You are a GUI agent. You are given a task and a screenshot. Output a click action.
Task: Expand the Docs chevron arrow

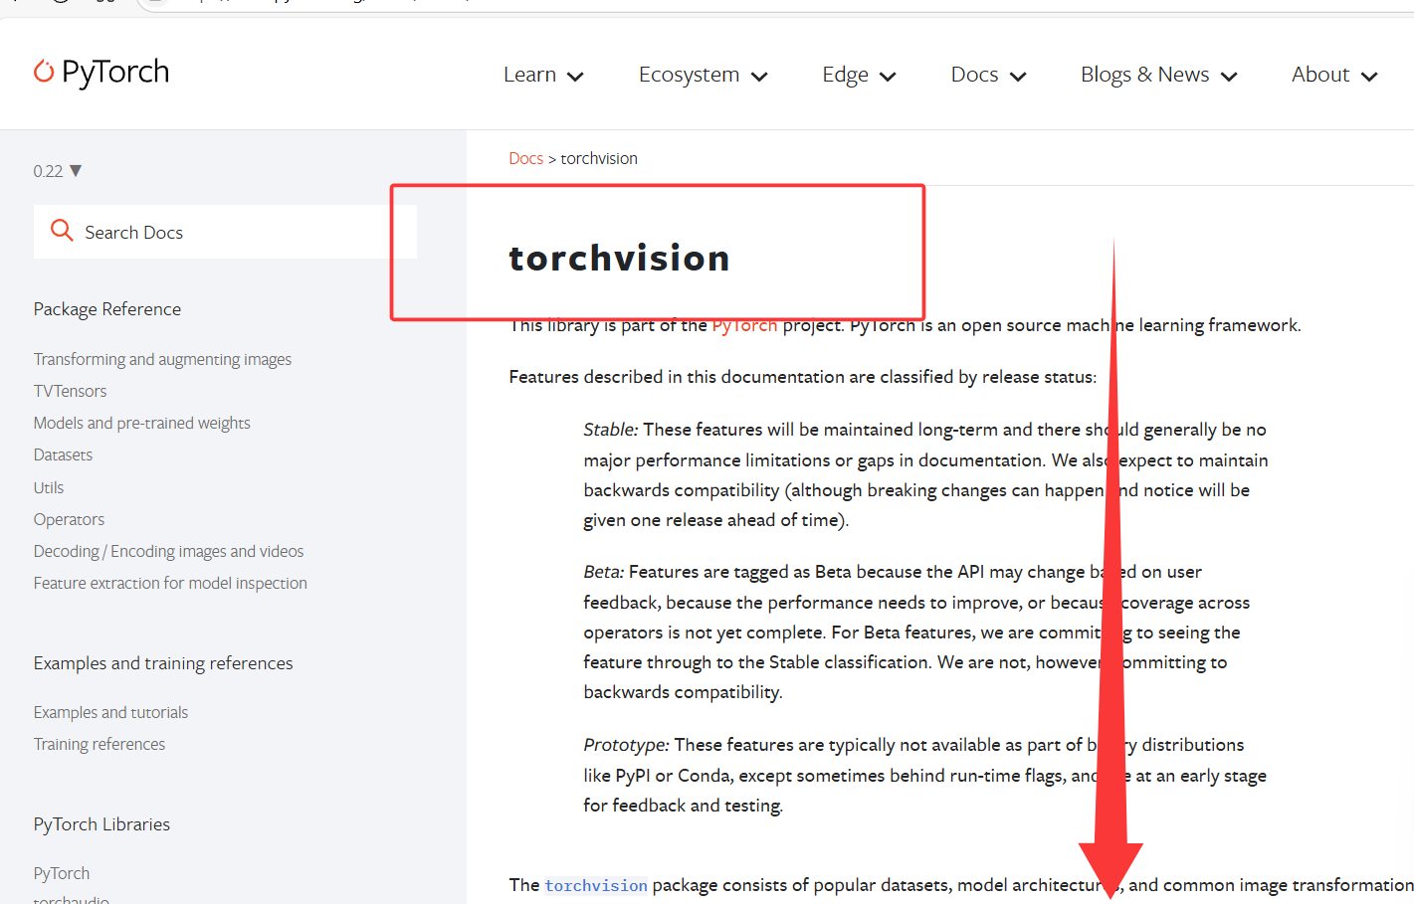pos(1017,77)
